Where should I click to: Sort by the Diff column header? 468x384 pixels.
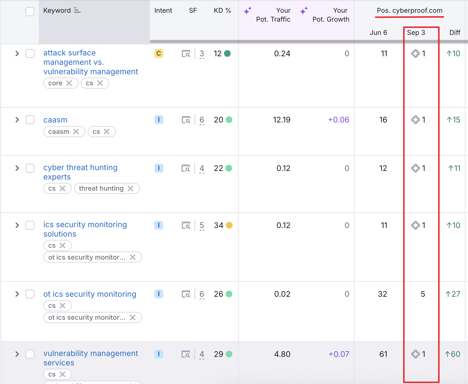click(x=454, y=33)
